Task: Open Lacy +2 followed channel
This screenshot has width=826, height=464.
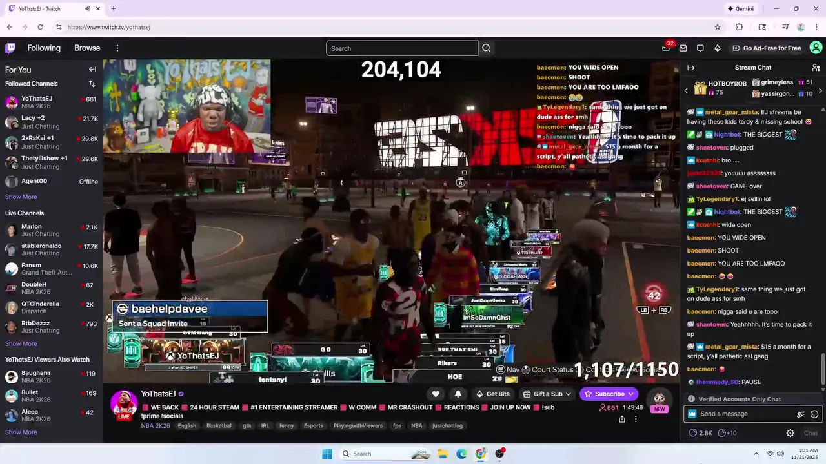Action: (52, 122)
